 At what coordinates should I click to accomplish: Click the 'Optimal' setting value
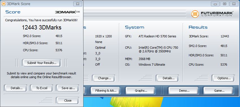[100, 48]
